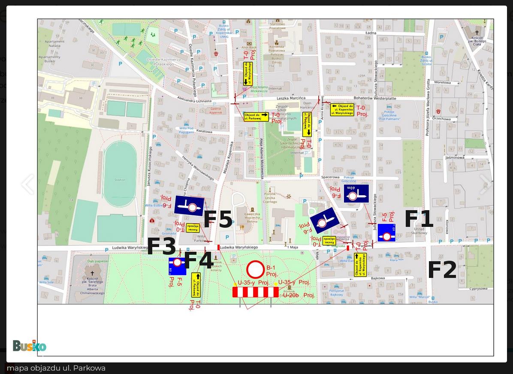Click the 'mapa objazdu ul. Parkowa' caption

pyautogui.click(x=56, y=368)
